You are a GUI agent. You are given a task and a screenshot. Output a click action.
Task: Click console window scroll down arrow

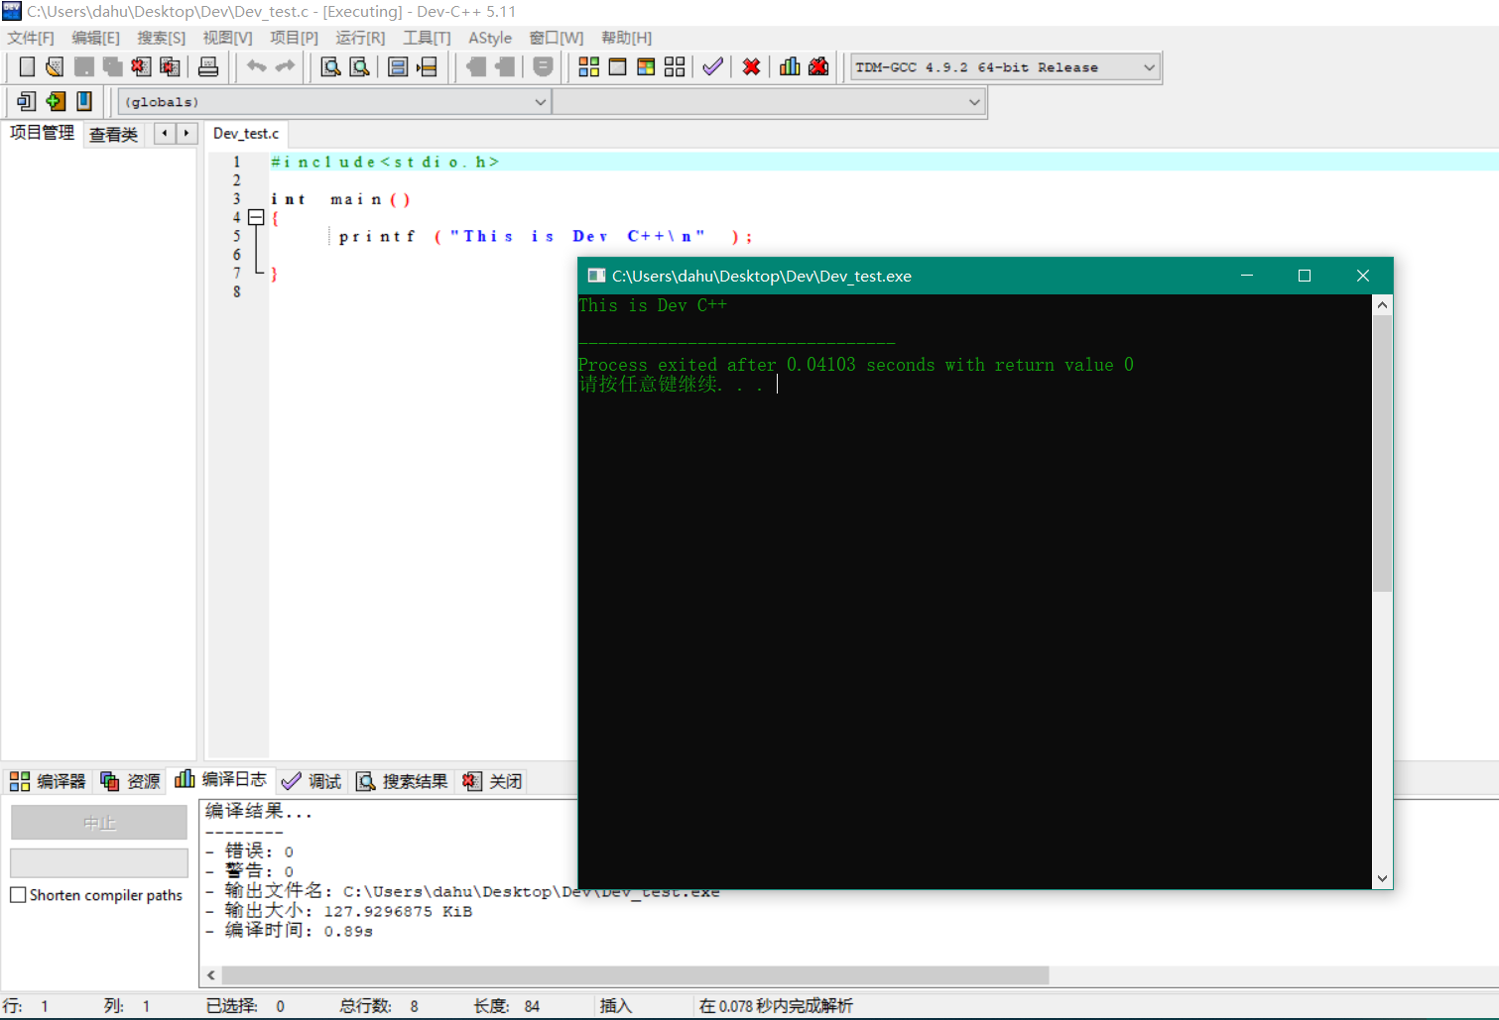coord(1382,878)
